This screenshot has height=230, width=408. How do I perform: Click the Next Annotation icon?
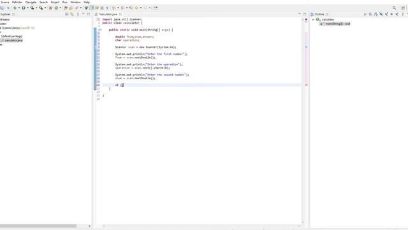click(x=113, y=8)
